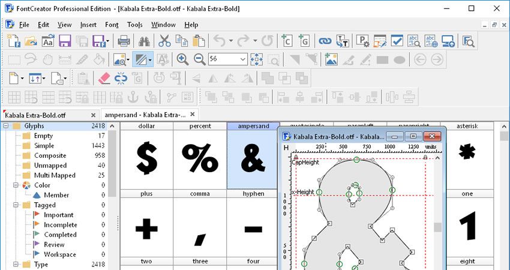Click the Print icon

[124, 41]
